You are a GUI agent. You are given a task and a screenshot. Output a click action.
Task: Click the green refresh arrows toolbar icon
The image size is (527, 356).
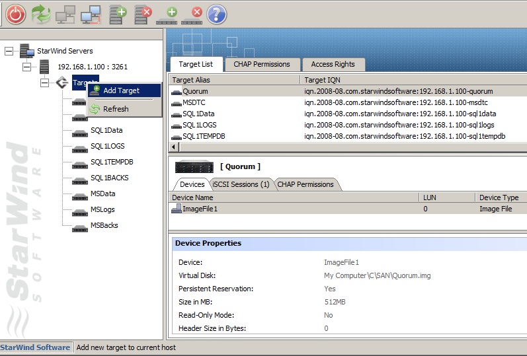click(x=41, y=13)
